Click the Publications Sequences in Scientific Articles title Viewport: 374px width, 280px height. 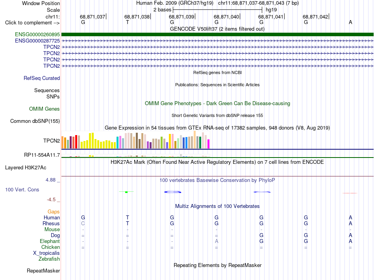click(217, 85)
